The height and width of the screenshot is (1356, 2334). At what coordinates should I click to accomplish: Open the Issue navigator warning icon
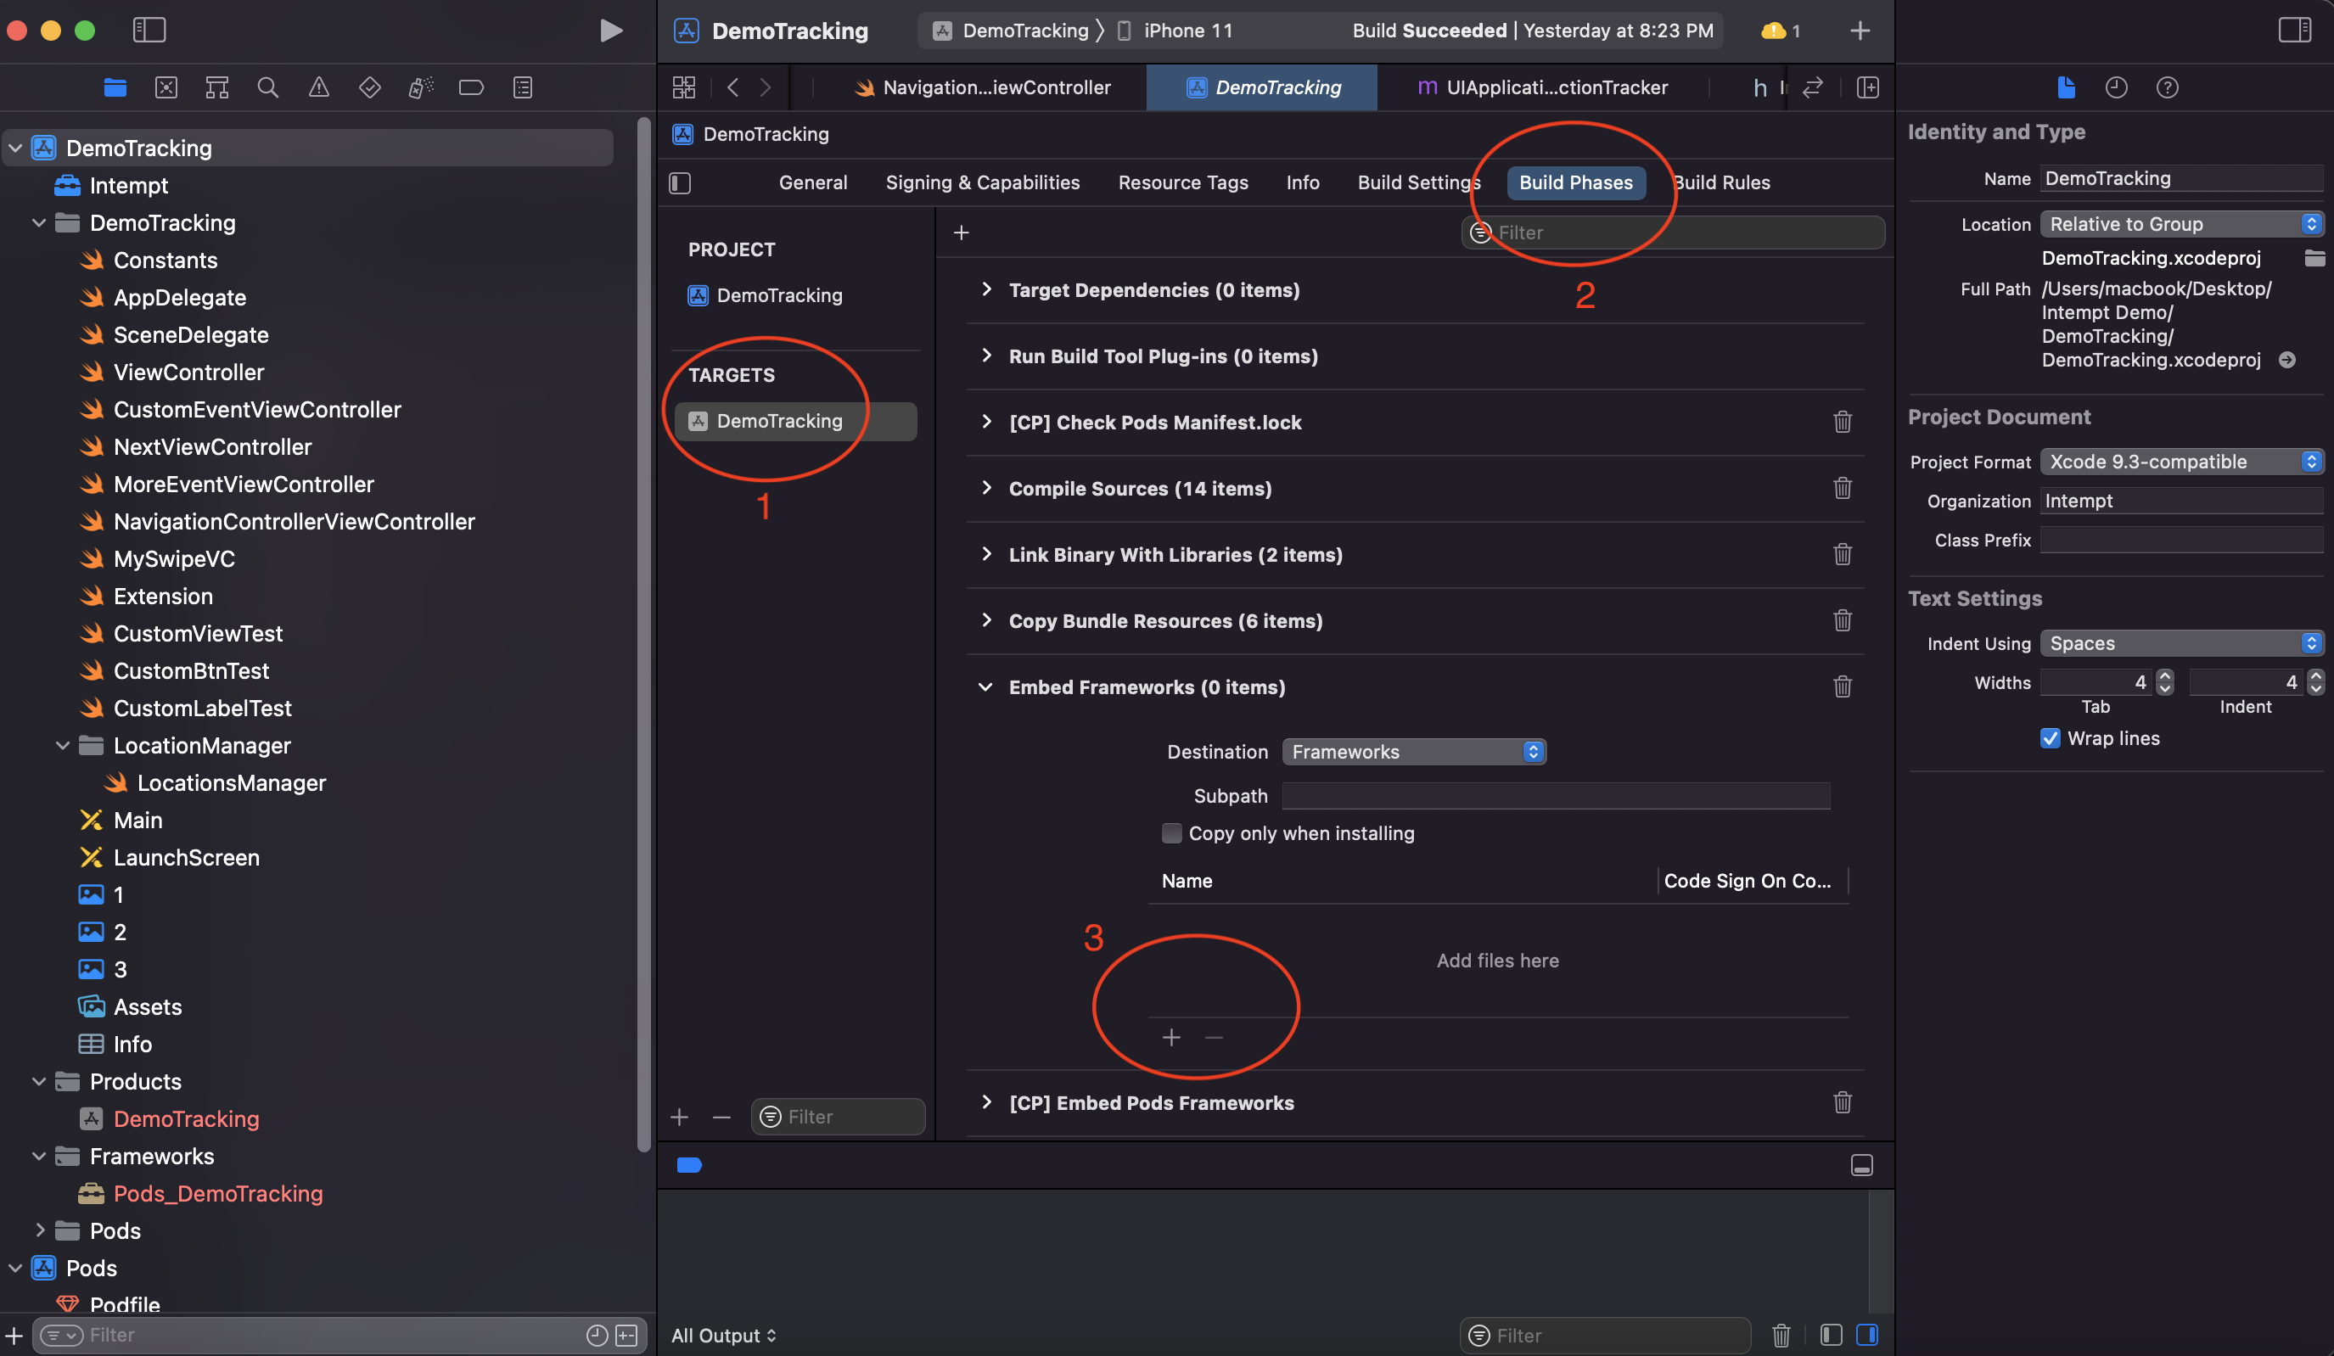318,88
